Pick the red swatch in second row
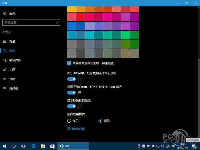 (x=80, y=17)
